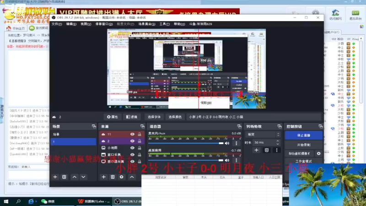This screenshot has height=206, width=366.
Task: Add a transition with the plus icon
Action: (256, 150)
